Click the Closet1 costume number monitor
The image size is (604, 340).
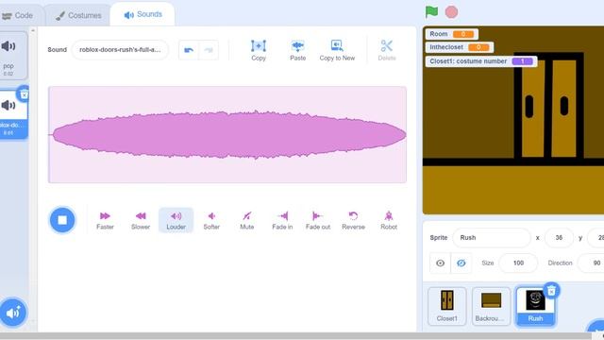click(481, 61)
